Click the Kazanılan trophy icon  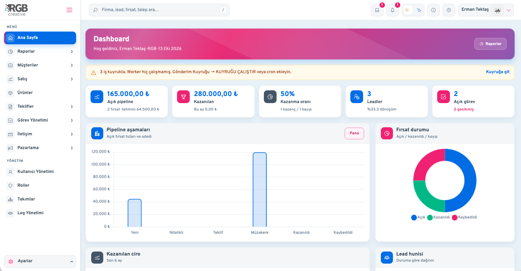183,97
